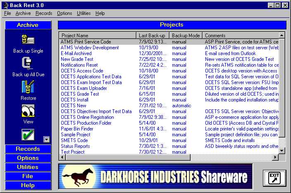Open the Archive menu
Screen dimensions: 291x193
(x=23, y=13)
